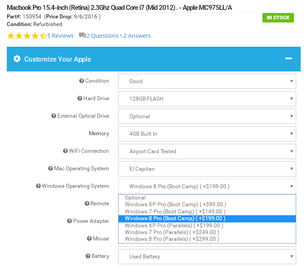Choose Windows XP Pro (Parallels) option
This screenshot has width=307, height=266.
[x=207, y=226]
